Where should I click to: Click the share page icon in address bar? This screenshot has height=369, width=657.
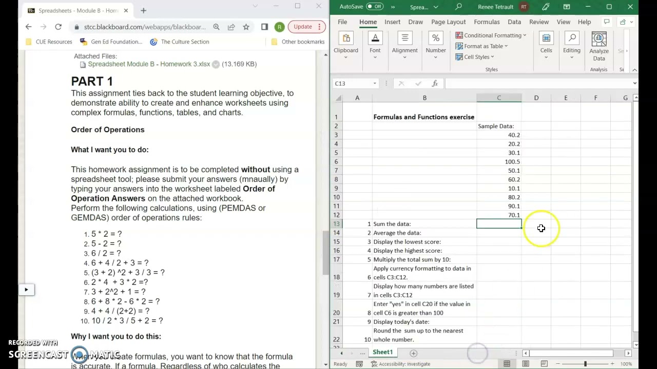pyautogui.click(x=231, y=27)
